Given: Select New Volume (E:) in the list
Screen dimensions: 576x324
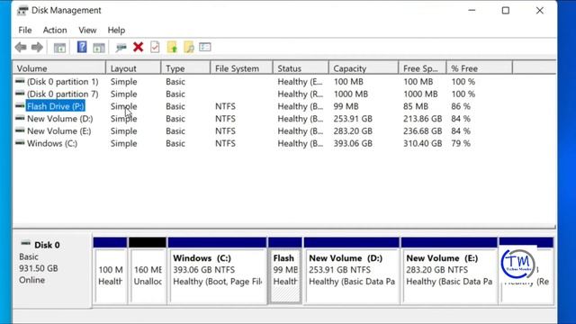Looking at the screenshot, I should coord(59,131).
